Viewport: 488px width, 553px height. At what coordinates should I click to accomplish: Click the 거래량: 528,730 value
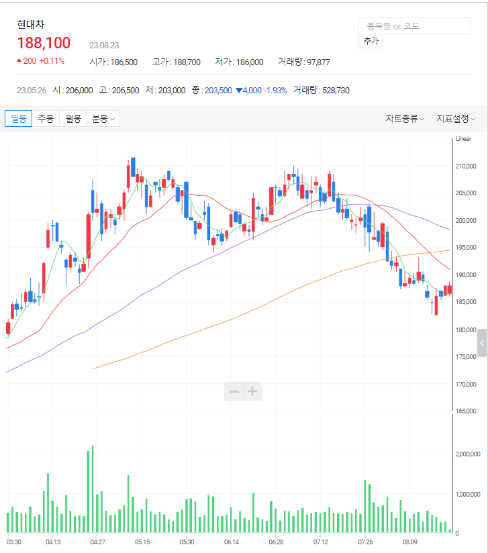(321, 91)
